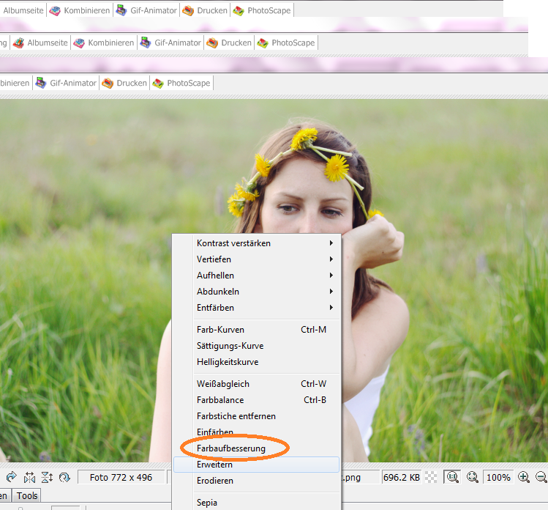Expand the Aufhellen submenu arrow
This screenshot has height=510, width=548.
[x=331, y=275]
